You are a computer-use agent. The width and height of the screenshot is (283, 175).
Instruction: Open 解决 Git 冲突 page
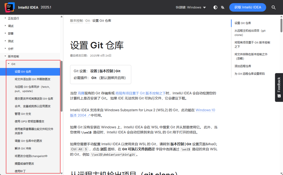pos(23,148)
